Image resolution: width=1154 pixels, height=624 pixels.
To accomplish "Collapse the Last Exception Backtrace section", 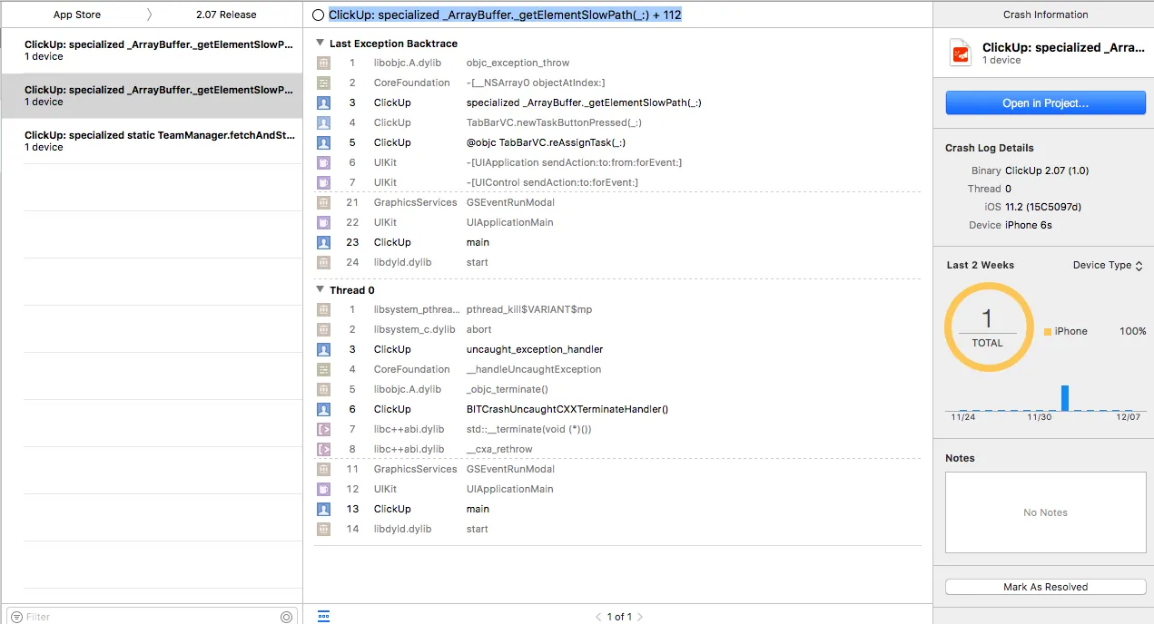I will (x=321, y=44).
